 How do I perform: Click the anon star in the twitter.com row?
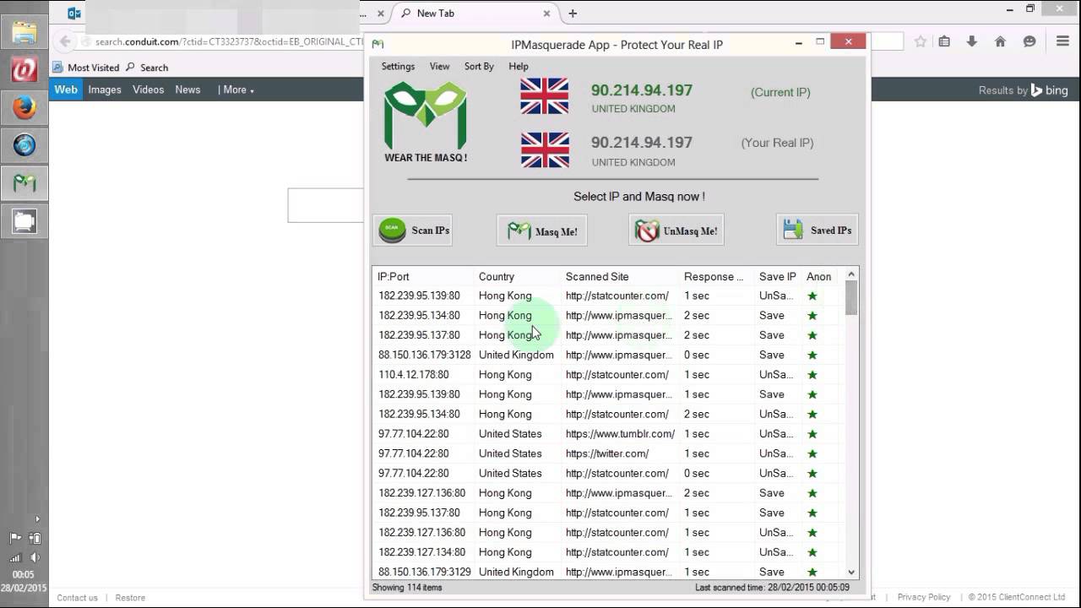[x=812, y=453]
